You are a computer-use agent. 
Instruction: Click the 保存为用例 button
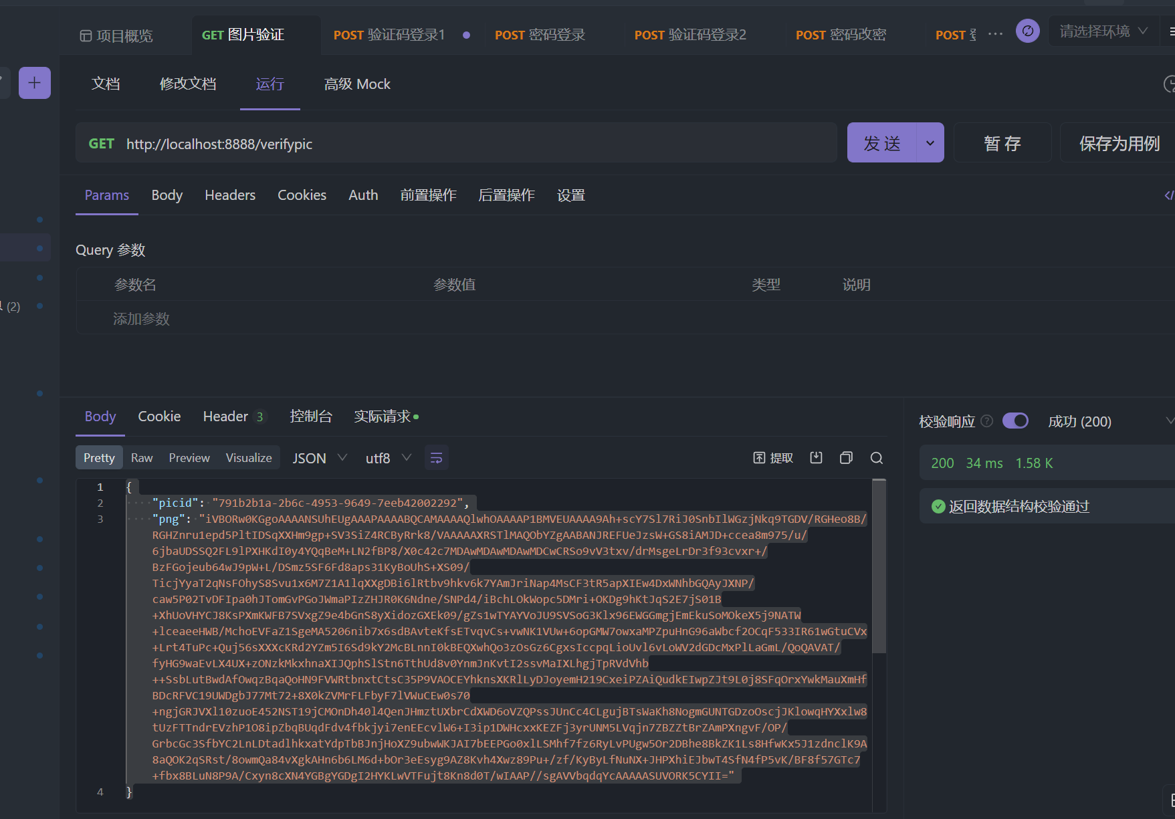click(x=1118, y=142)
